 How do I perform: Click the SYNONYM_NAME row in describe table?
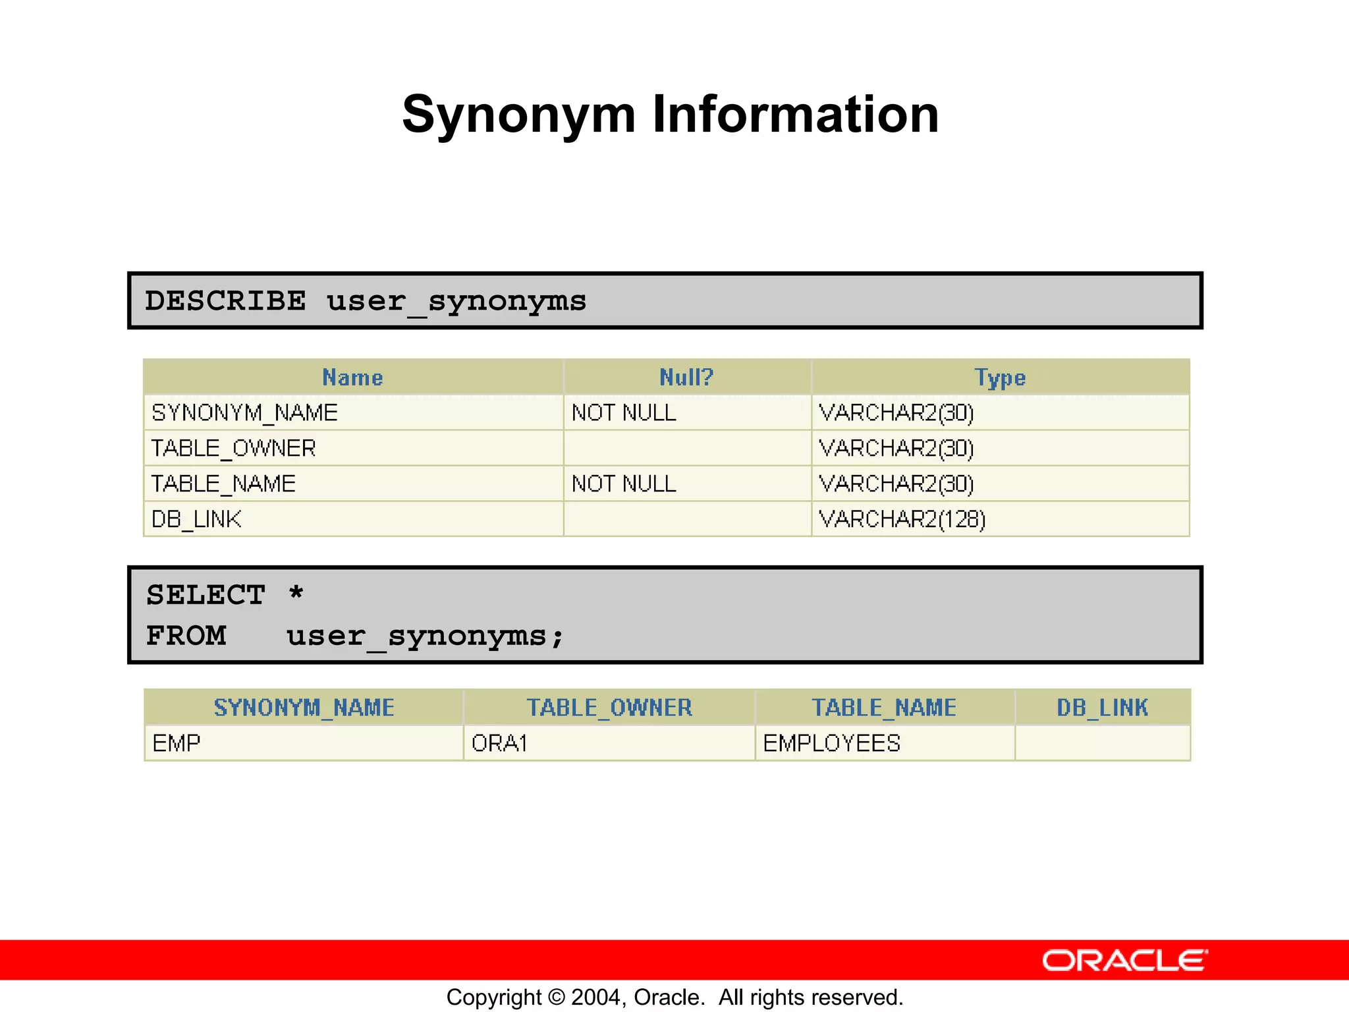[245, 413]
